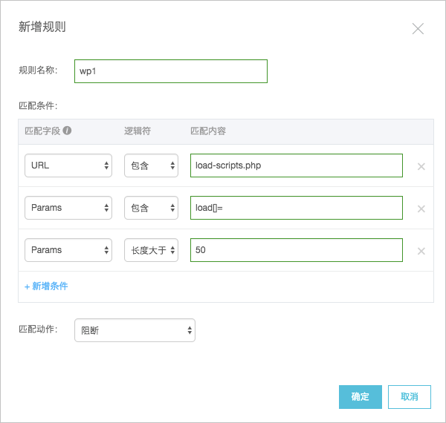This screenshot has height=423, width=446.
Task: Close the 新增规则 dialog with X icon
Action: tap(418, 29)
